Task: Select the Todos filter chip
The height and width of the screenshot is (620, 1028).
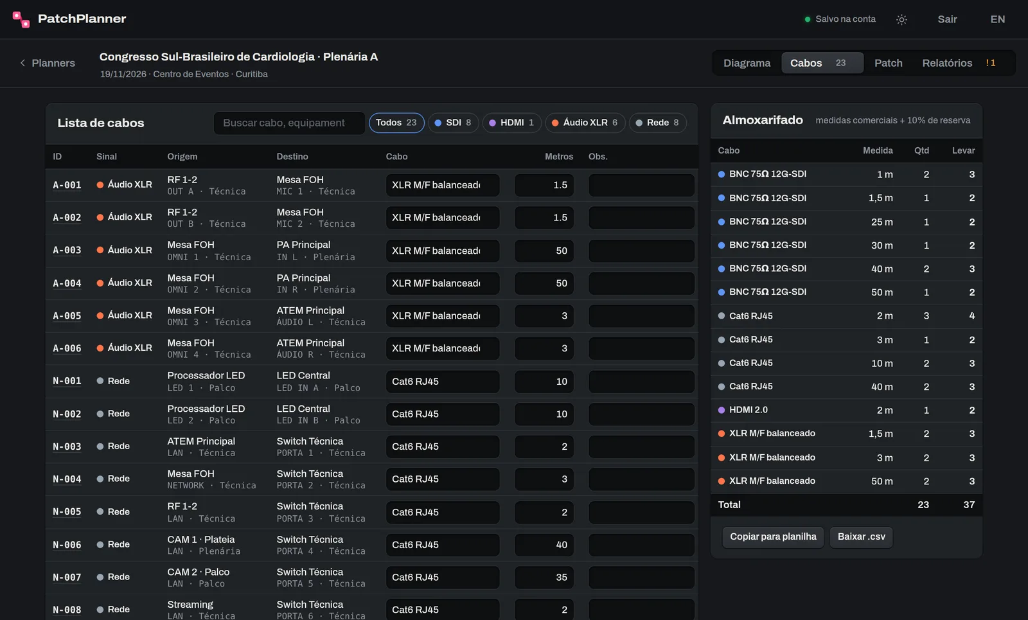Action: click(x=396, y=123)
